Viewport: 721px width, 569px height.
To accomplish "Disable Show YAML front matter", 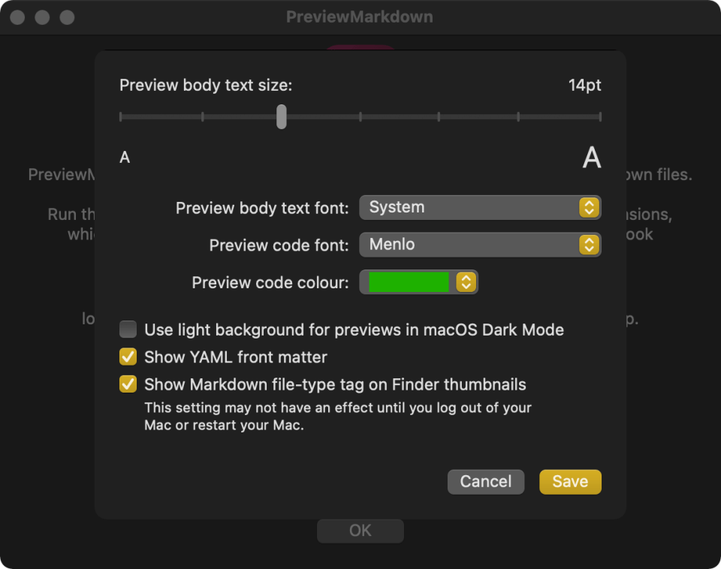I will coord(128,357).
